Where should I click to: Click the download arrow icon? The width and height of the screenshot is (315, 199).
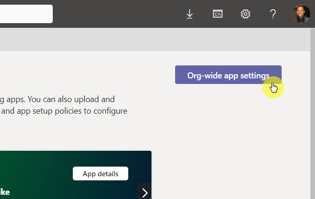[x=189, y=14]
